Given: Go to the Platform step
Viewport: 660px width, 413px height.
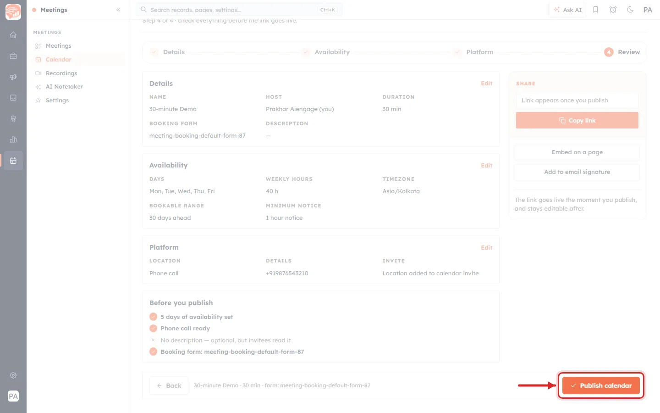Looking at the screenshot, I should point(473,52).
